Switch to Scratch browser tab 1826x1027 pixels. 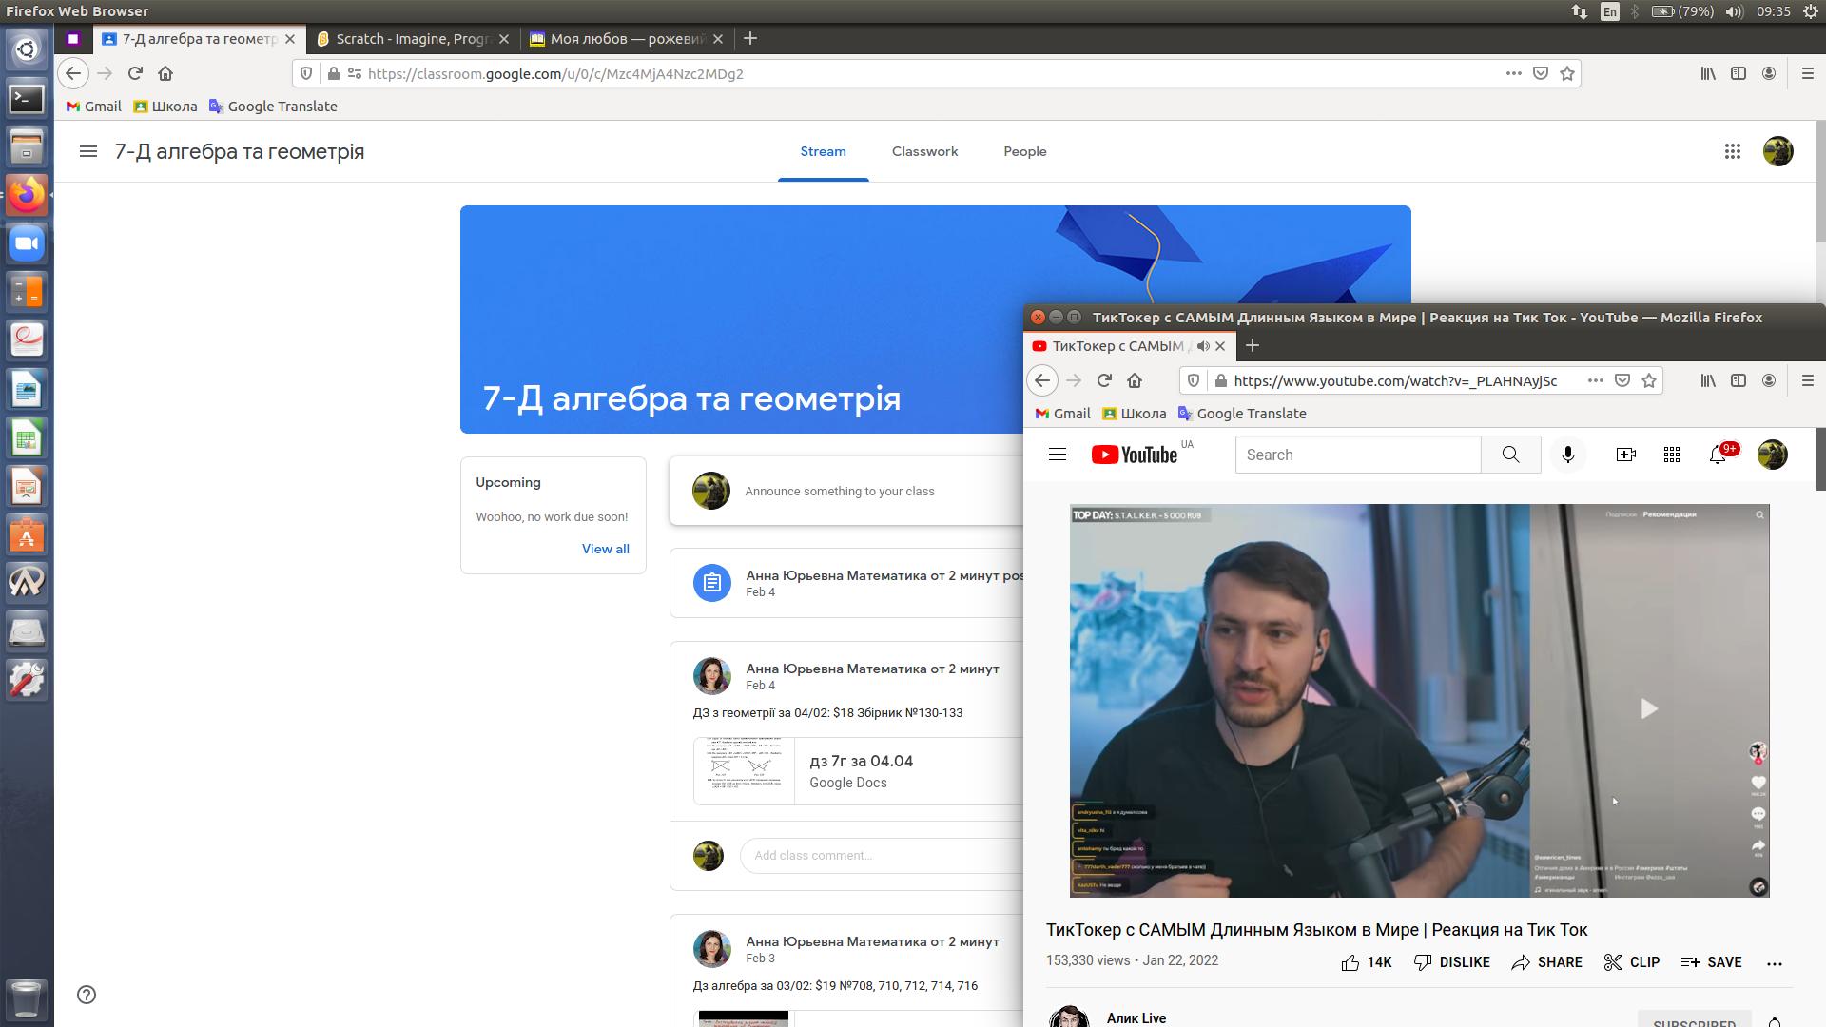tap(411, 39)
